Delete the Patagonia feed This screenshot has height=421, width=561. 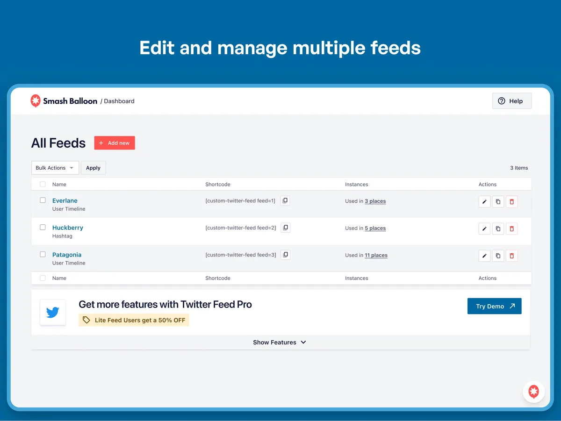click(x=511, y=256)
